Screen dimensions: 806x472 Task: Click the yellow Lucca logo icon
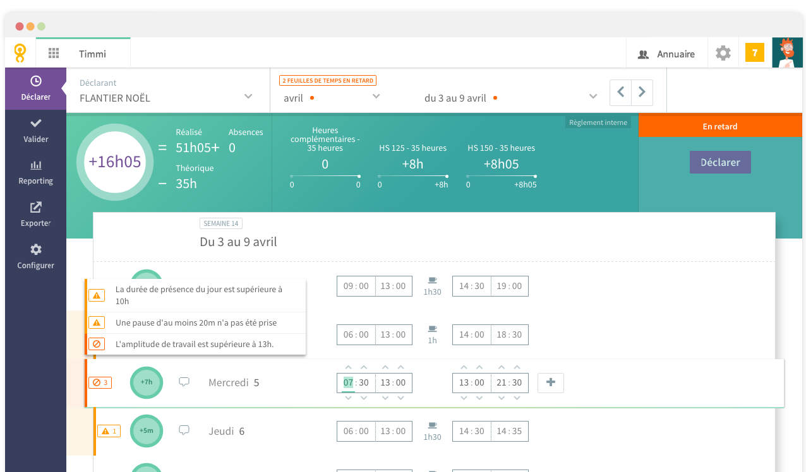pos(20,53)
